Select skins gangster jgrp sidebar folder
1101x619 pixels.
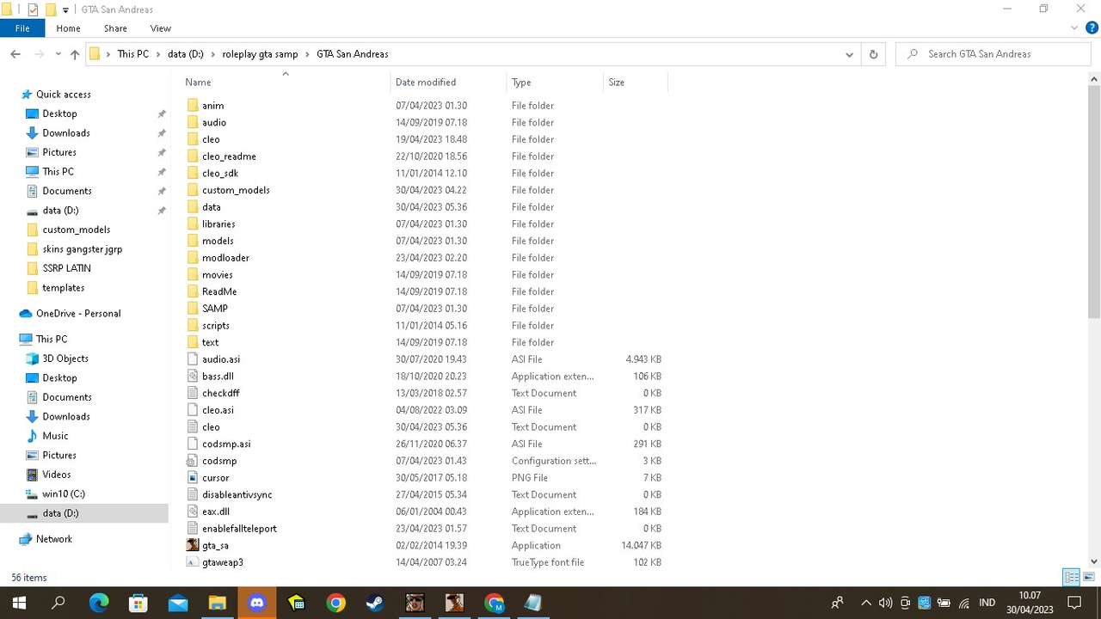[82, 249]
